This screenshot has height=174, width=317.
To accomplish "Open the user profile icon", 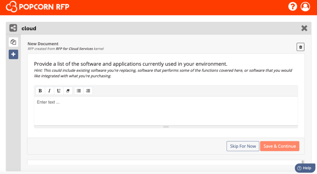I will tap(305, 7).
